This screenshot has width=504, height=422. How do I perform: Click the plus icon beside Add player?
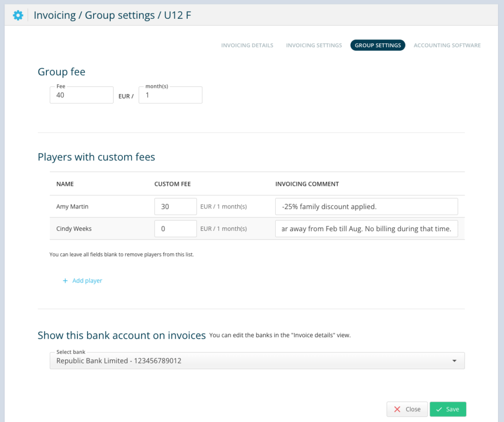[65, 281]
